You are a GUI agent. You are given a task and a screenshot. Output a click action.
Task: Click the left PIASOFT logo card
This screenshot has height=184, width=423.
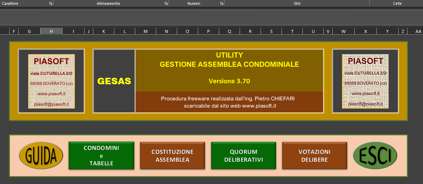(52, 81)
